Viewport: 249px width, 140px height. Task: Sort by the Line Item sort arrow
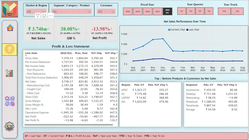(26, 55)
